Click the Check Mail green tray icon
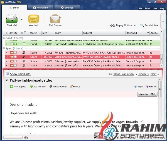167x141 pixels. pos(12,19)
